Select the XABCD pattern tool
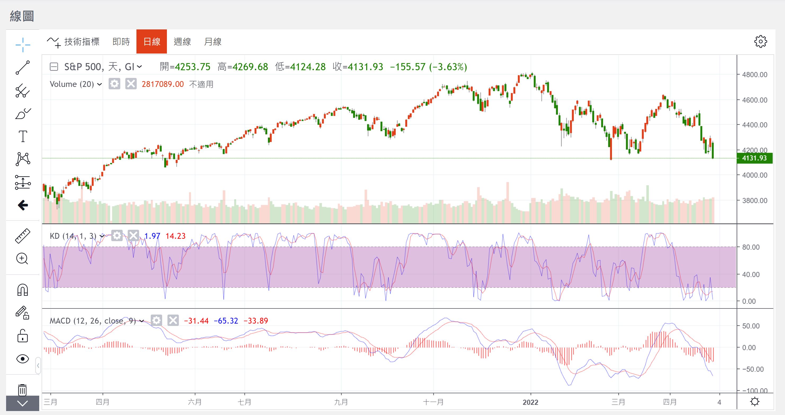This screenshot has width=785, height=415. (x=23, y=159)
